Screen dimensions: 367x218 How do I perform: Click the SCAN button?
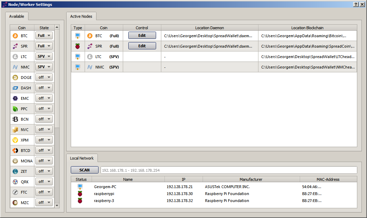coord(85,170)
